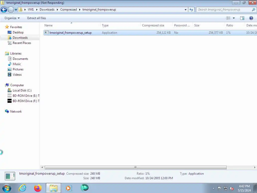
Task: Open BD-ROM Drive (E:)
Action: [26, 96]
